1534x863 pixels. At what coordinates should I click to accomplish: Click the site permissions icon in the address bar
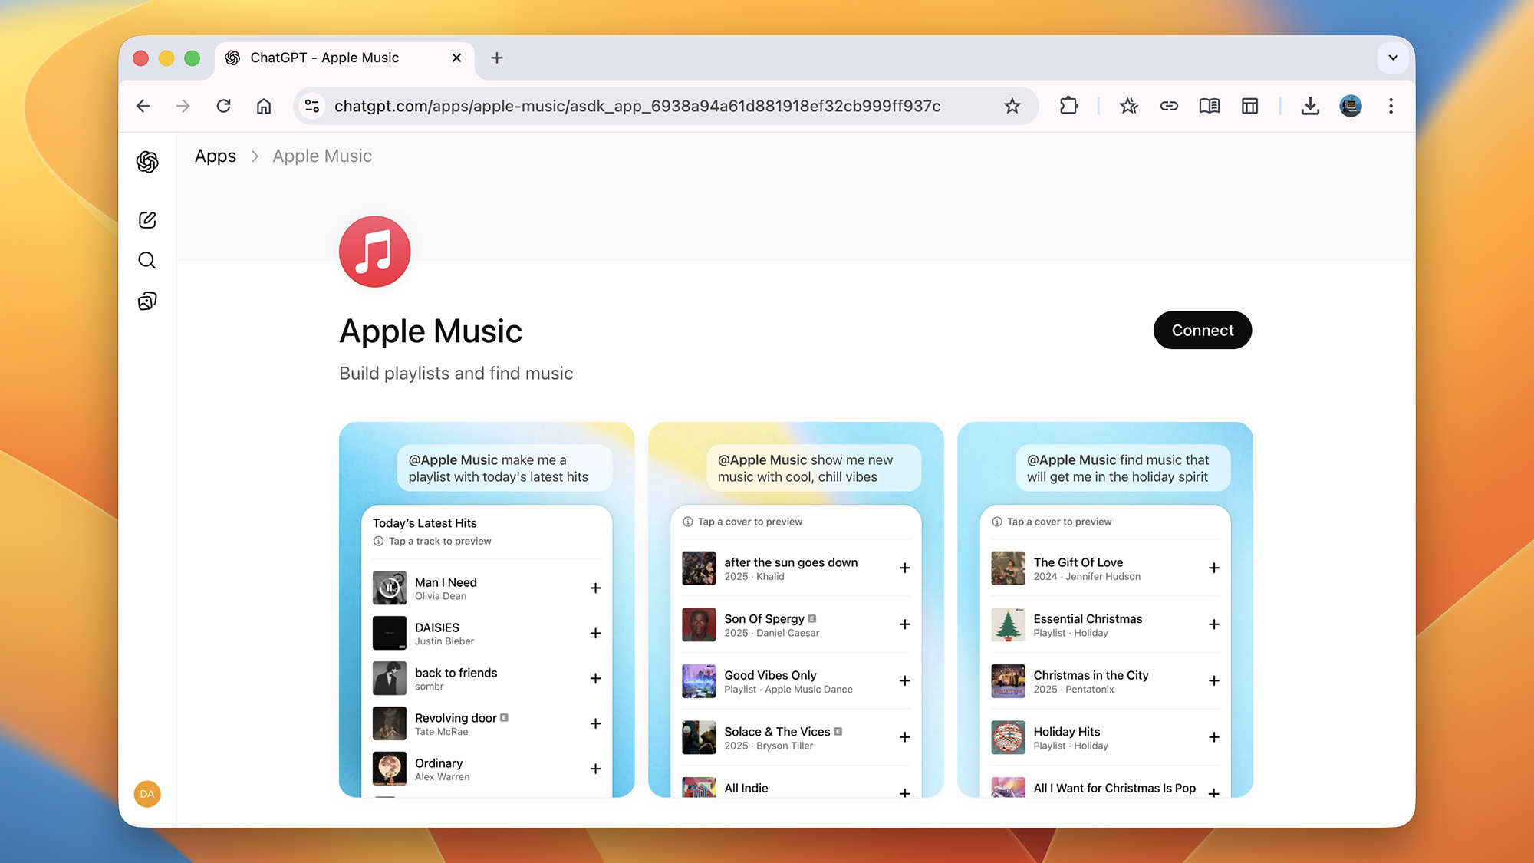pos(312,106)
